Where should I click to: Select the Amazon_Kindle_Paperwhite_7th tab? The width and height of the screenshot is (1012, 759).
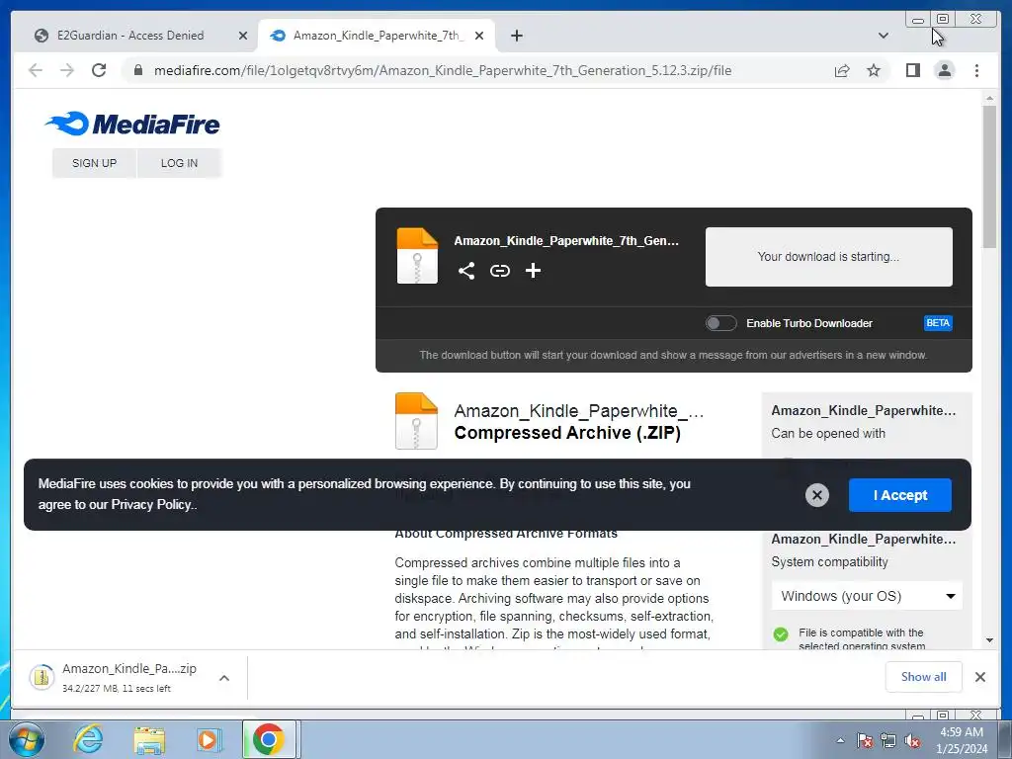point(377,36)
